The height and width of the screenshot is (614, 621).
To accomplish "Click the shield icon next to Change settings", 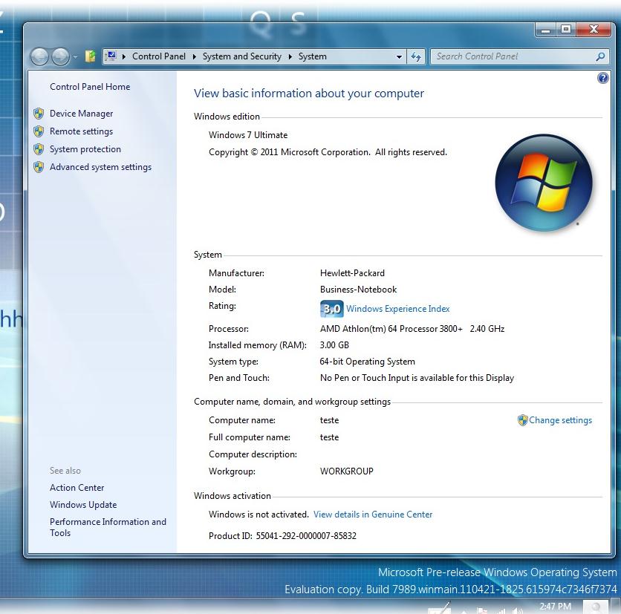I will (522, 420).
